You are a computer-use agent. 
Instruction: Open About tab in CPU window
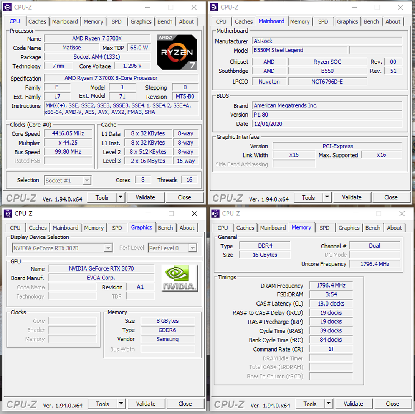click(x=186, y=22)
